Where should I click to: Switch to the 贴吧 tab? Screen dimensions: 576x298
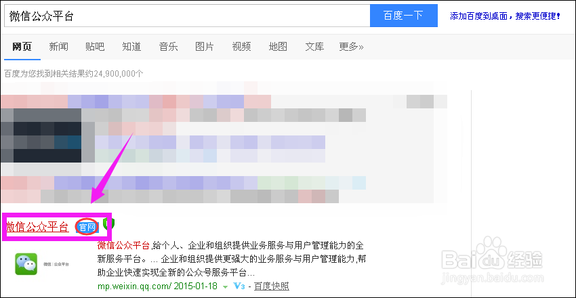tap(95, 47)
